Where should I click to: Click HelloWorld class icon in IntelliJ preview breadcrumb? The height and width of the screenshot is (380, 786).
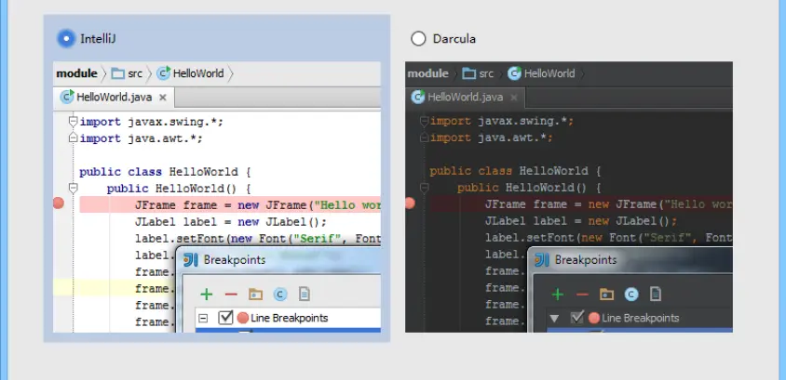pos(163,73)
